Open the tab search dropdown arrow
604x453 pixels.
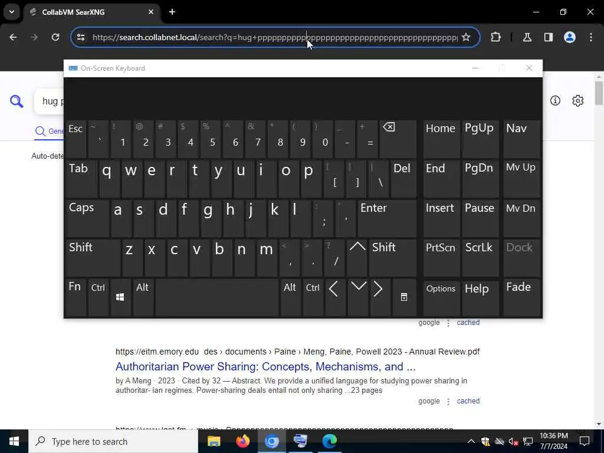point(12,12)
